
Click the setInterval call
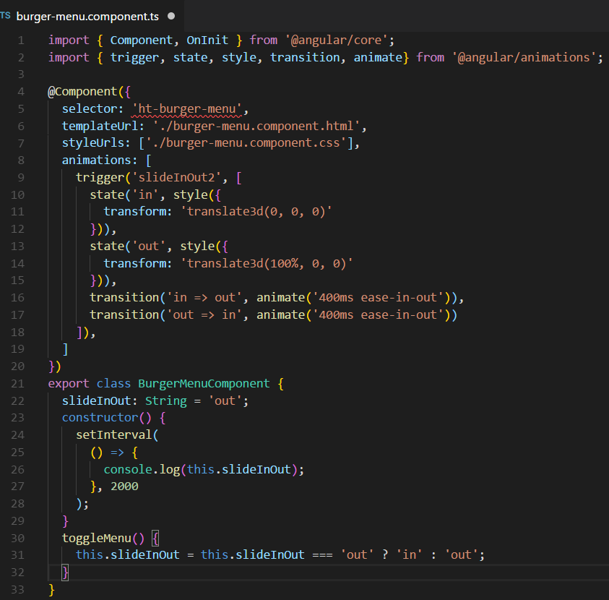pos(114,435)
